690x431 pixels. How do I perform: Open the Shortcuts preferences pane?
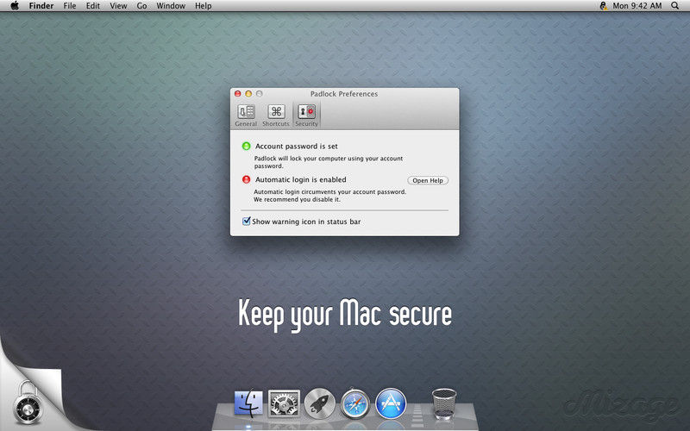[x=276, y=116]
